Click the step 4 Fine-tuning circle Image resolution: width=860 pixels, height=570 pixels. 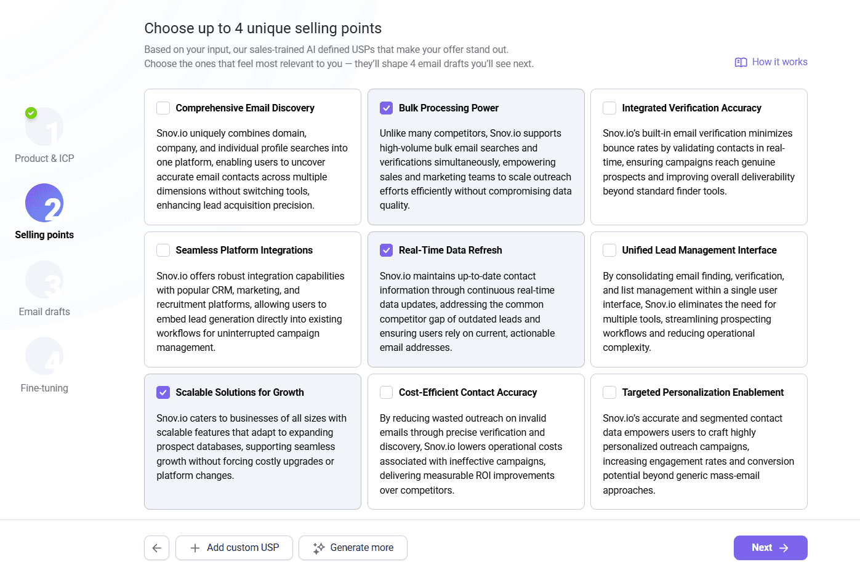pos(44,356)
